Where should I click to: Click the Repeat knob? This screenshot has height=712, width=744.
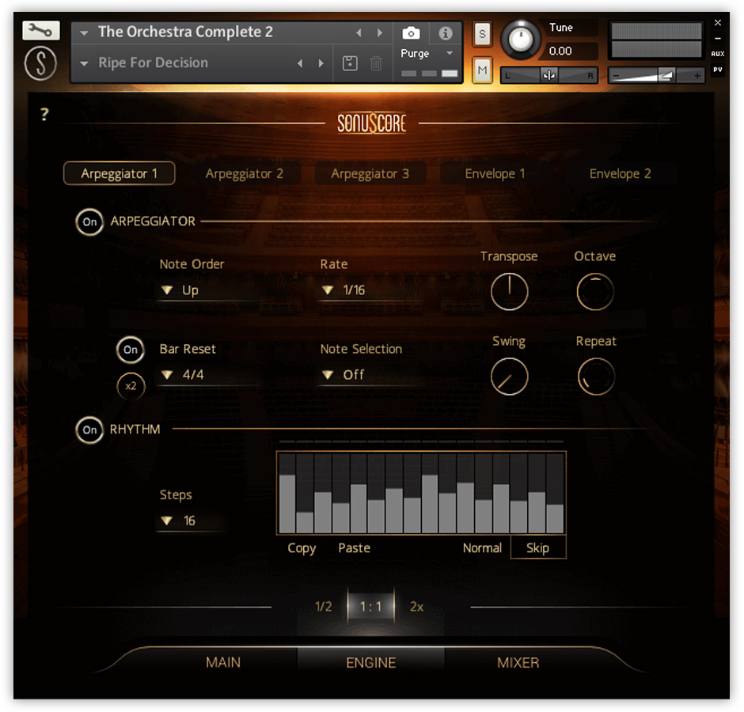coord(595,377)
